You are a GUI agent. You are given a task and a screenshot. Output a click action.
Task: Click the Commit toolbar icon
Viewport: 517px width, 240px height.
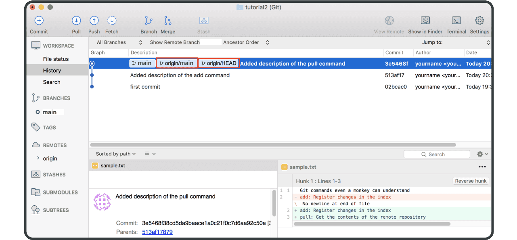[39, 21]
